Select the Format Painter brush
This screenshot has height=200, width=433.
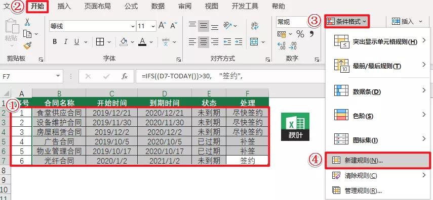tap(27, 45)
